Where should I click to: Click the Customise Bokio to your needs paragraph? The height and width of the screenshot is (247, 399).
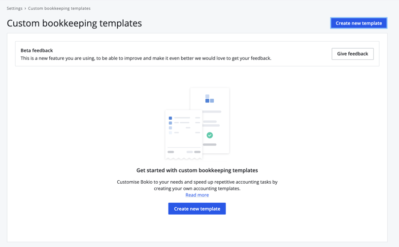coord(197,185)
